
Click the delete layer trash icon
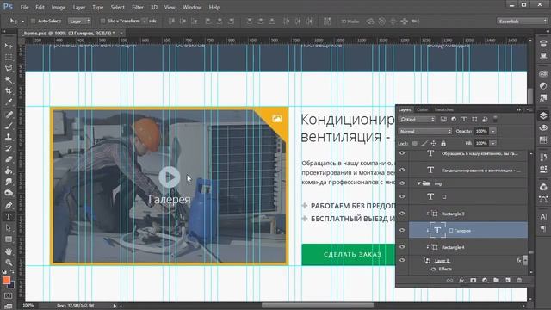(x=519, y=280)
